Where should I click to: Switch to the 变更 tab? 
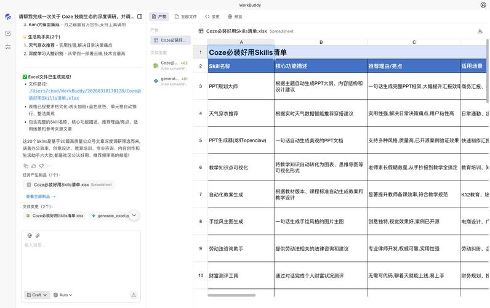212,17
